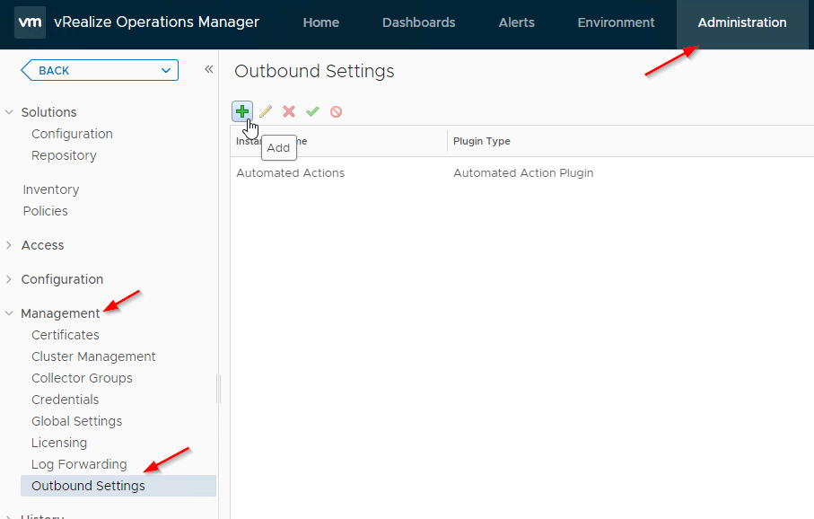Go to the Alerts tab
The width and height of the screenshot is (814, 519).
pyautogui.click(x=517, y=22)
